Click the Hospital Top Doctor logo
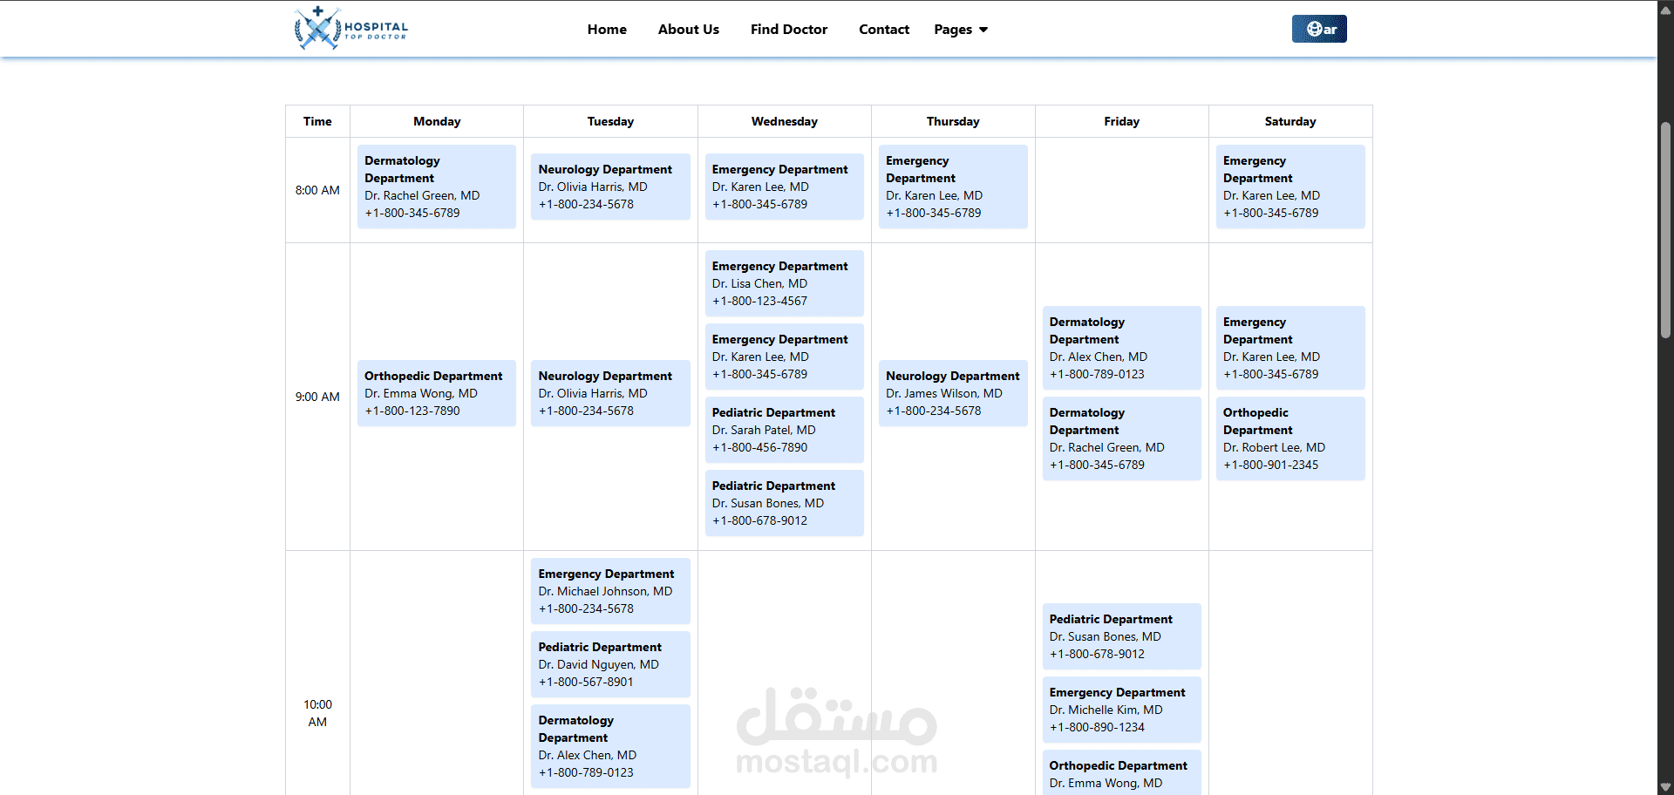 [350, 29]
